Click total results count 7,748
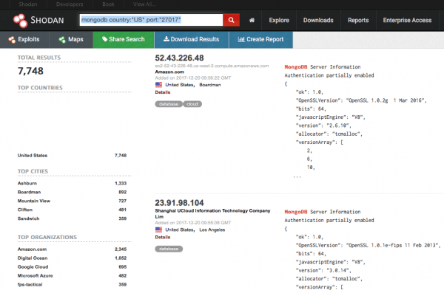Screen dimensions: 444x293 tap(30, 71)
